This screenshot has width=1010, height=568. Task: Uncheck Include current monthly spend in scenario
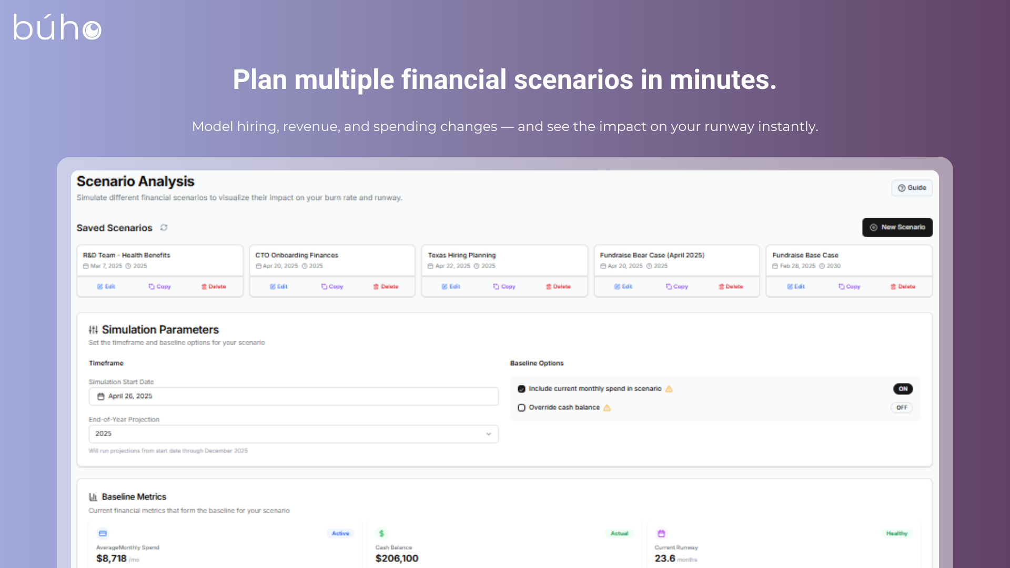click(x=521, y=389)
